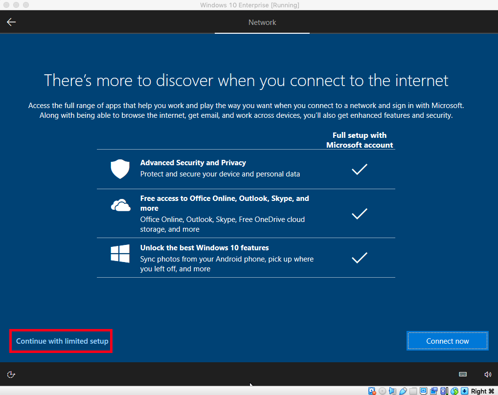Open the Ease of Access icon
The height and width of the screenshot is (395, 498).
coord(11,374)
